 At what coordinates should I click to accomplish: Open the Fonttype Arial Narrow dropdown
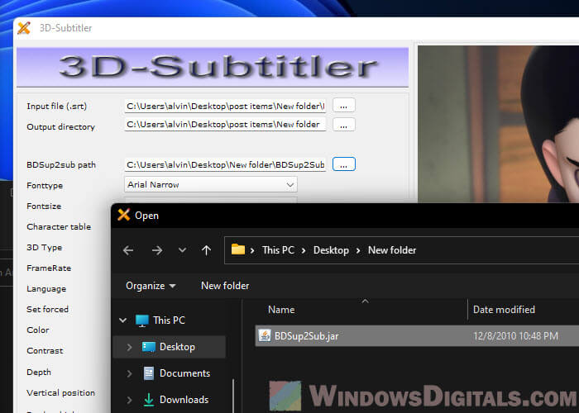(x=211, y=184)
